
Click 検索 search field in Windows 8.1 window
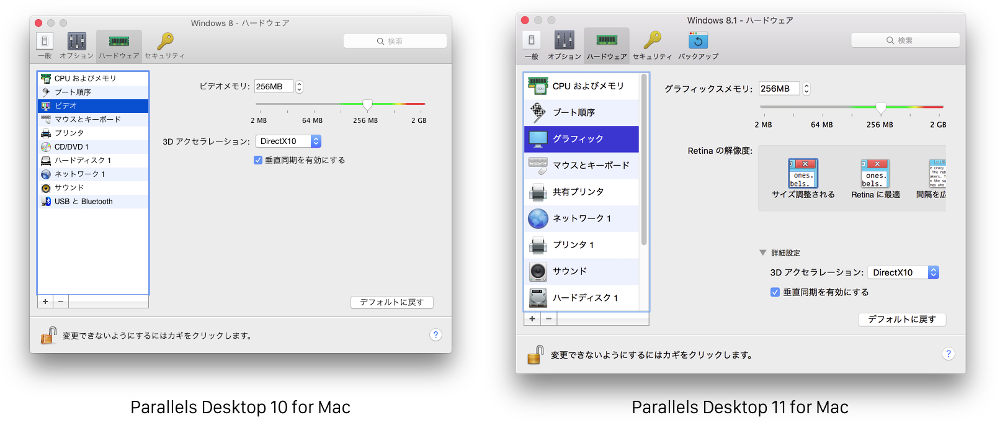coord(905,40)
